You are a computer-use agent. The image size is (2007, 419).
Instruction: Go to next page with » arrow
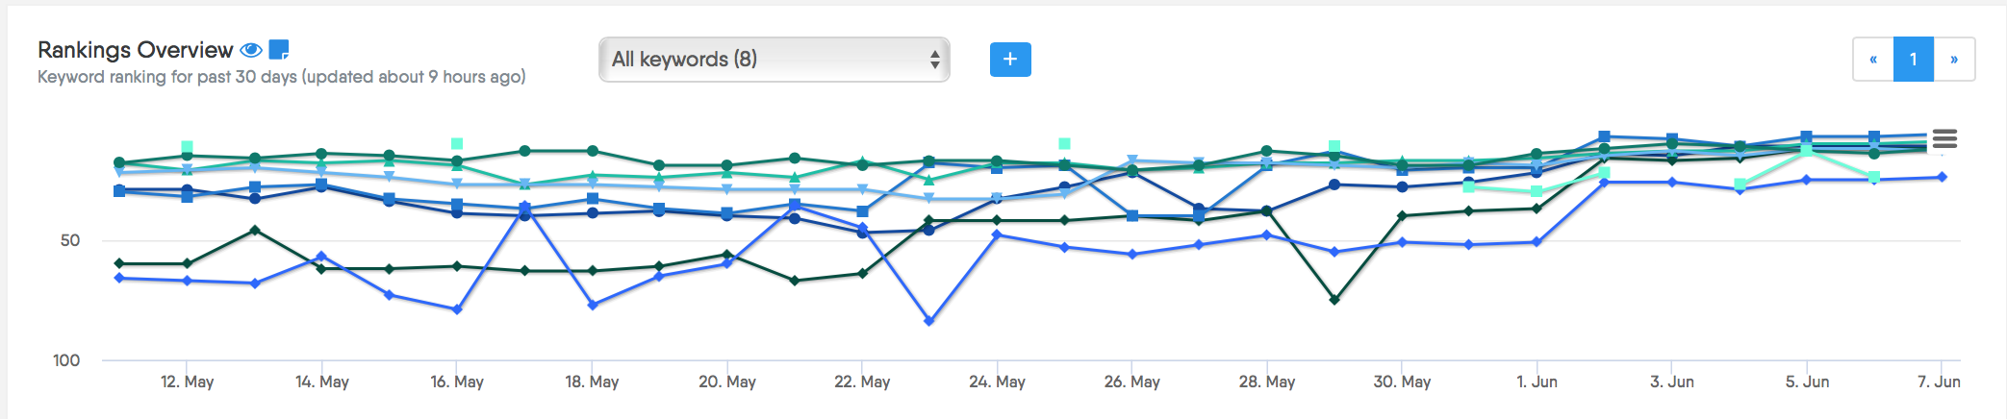click(1954, 60)
